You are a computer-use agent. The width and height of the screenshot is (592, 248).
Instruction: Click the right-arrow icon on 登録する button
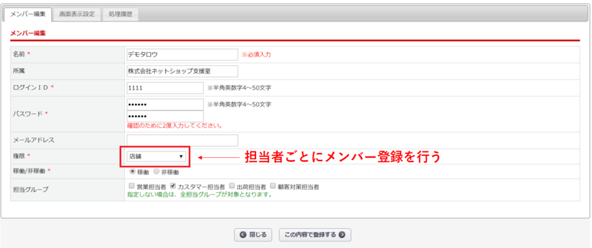(x=342, y=235)
